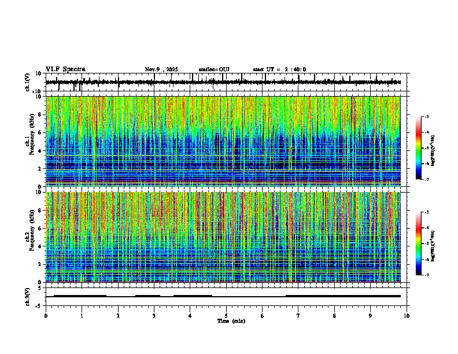
Task: Click ch.3 black bar near 4 minutes
Action: 193,296
